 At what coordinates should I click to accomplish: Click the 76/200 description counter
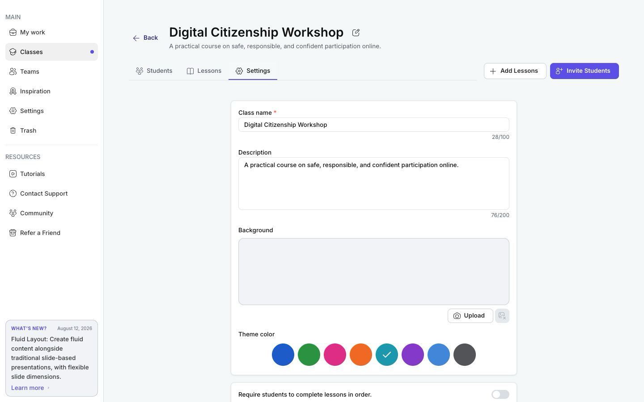(500, 215)
